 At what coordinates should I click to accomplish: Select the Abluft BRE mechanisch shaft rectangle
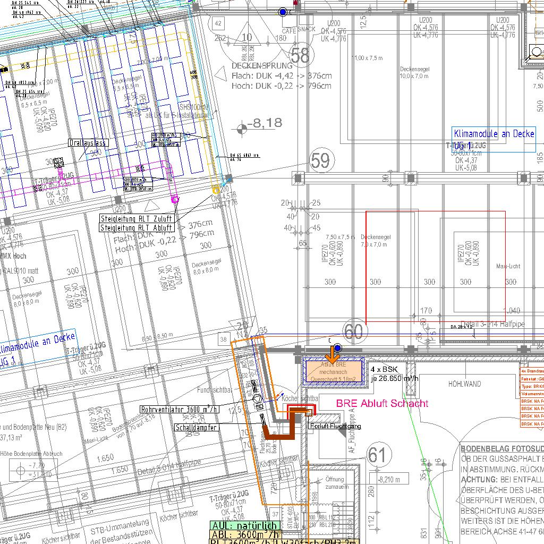[333, 371]
